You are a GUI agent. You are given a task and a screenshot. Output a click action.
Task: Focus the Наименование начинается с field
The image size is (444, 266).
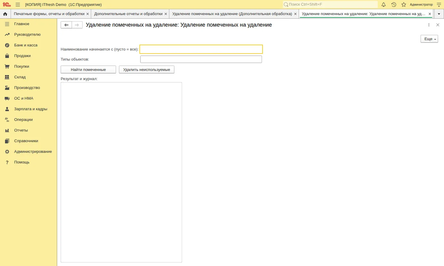[x=201, y=49]
